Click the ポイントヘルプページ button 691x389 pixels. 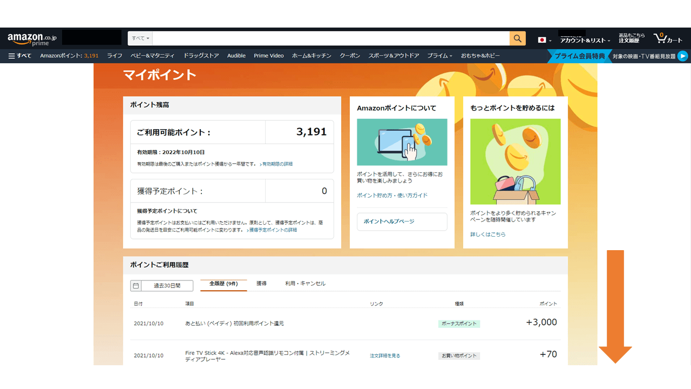point(402,222)
